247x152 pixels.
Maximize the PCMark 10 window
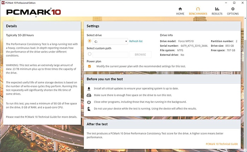pyautogui.click(x=234, y=3)
